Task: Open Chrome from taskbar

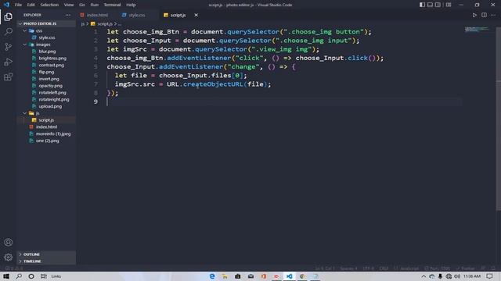Action: click(302, 276)
